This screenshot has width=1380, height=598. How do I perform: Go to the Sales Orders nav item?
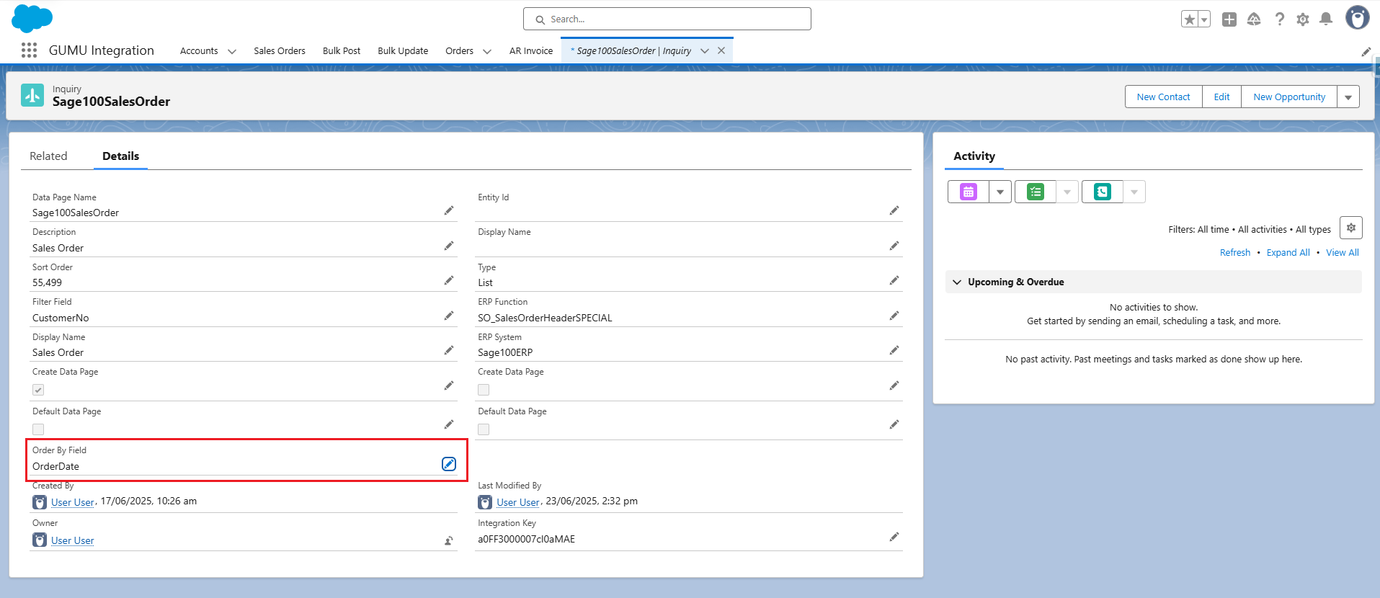(x=280, y=51)
